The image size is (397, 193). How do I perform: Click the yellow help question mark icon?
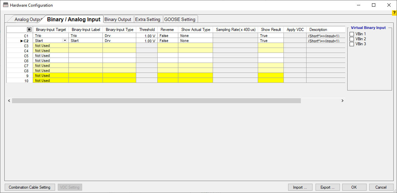[394, 13]
